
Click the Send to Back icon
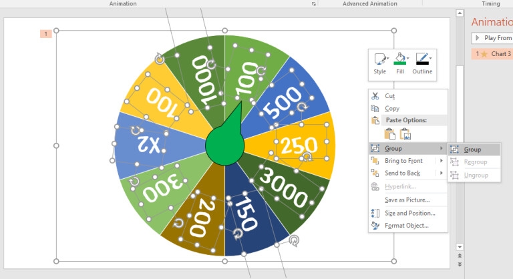pos(375,173)
